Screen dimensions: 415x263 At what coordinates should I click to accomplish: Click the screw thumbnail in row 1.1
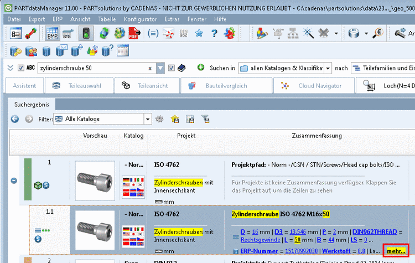95,230
